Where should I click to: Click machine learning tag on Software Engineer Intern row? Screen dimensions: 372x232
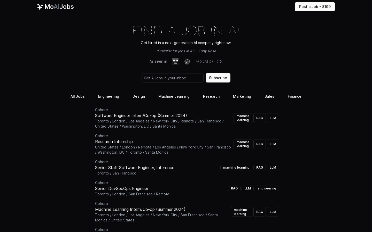[x=243, y=118]
